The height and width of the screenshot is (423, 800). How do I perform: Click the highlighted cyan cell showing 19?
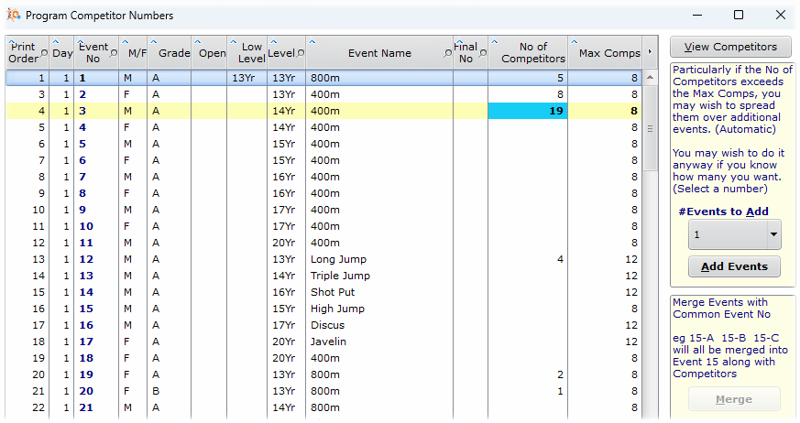[527, 111]
